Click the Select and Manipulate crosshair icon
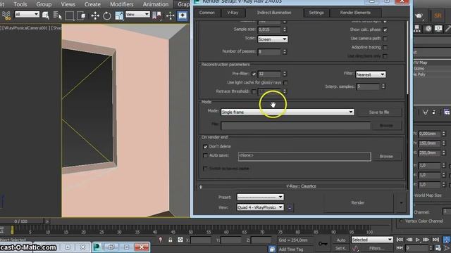The height and width of the screenshot is (253, 451). 171,15
